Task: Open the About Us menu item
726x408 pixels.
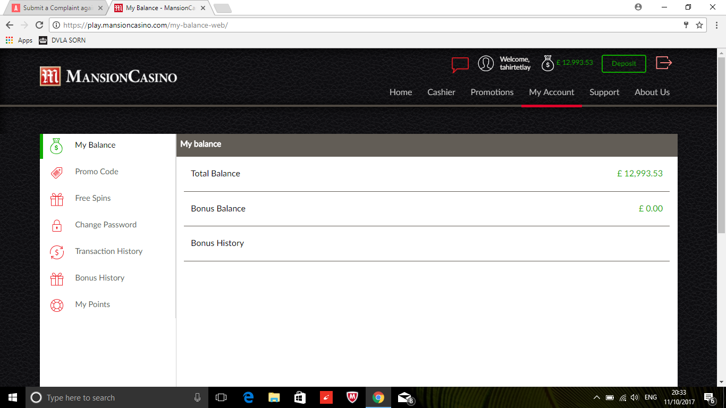Action: pos(652,92)
